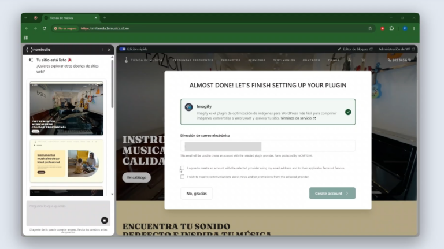Screen dimensions: 444x249
Task: Toggle the green Imagify selected checkmark
Action: coord(348,112)
